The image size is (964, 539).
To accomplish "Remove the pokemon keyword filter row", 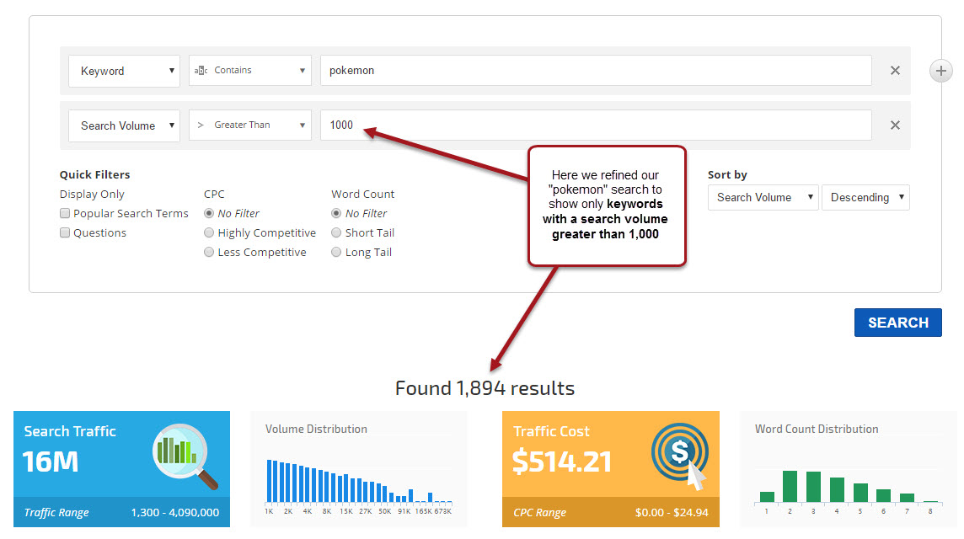I will coord(895,71).
